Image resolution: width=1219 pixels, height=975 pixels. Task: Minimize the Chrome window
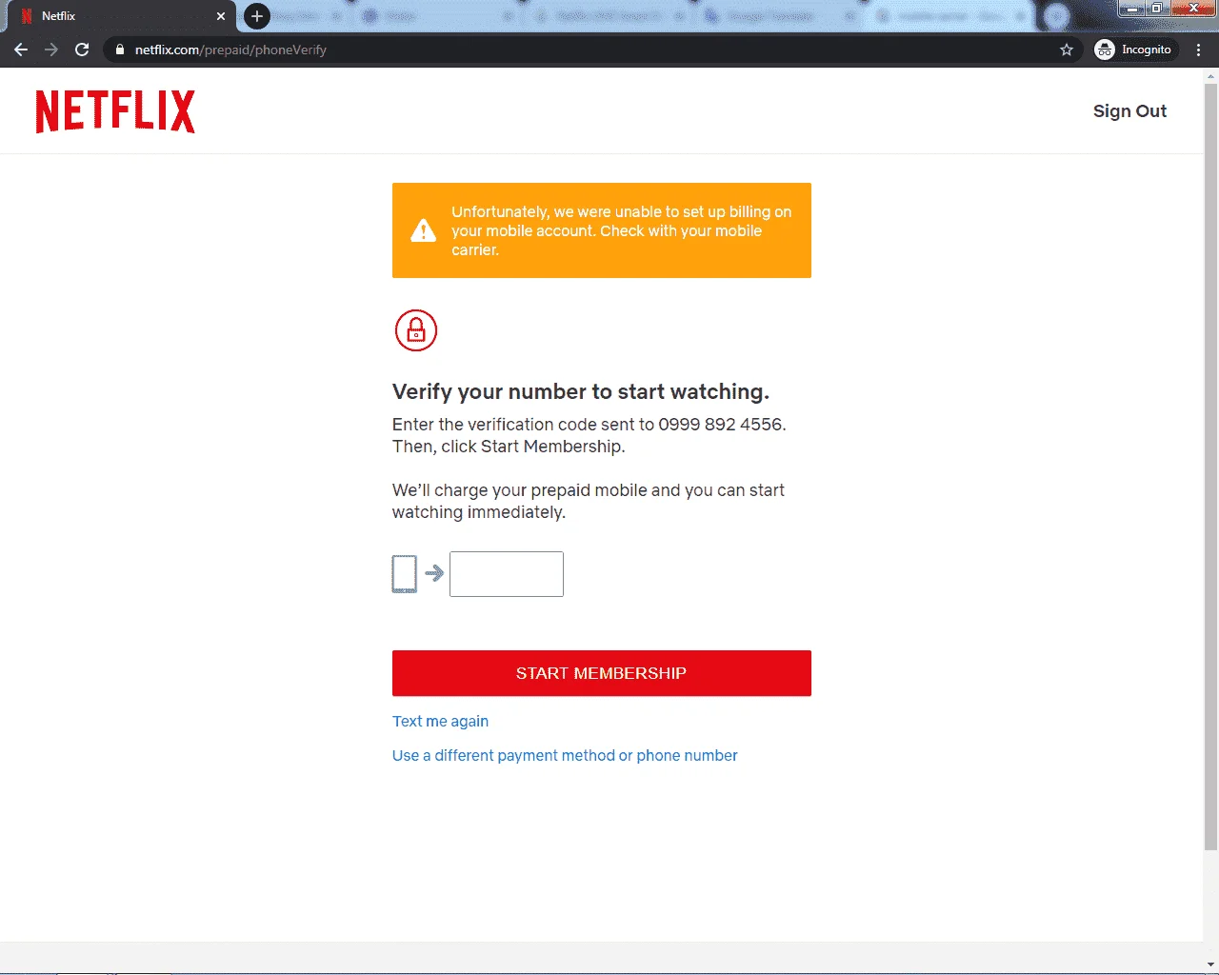(1131, 9)
